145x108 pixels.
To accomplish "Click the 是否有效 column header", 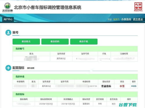I will [x=114, y=99].
